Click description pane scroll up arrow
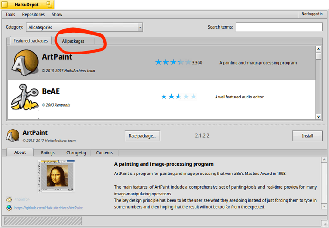Viewport: 329px width, 228px height. coord(324,160)
